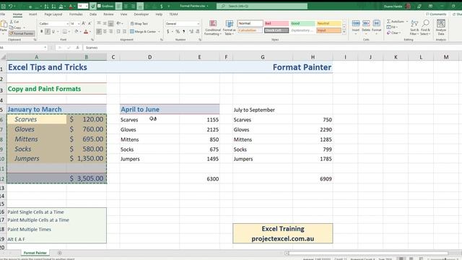Toggle Italic formatting
Viewport: 462px width, 260px height.
(x=48, y=32)
